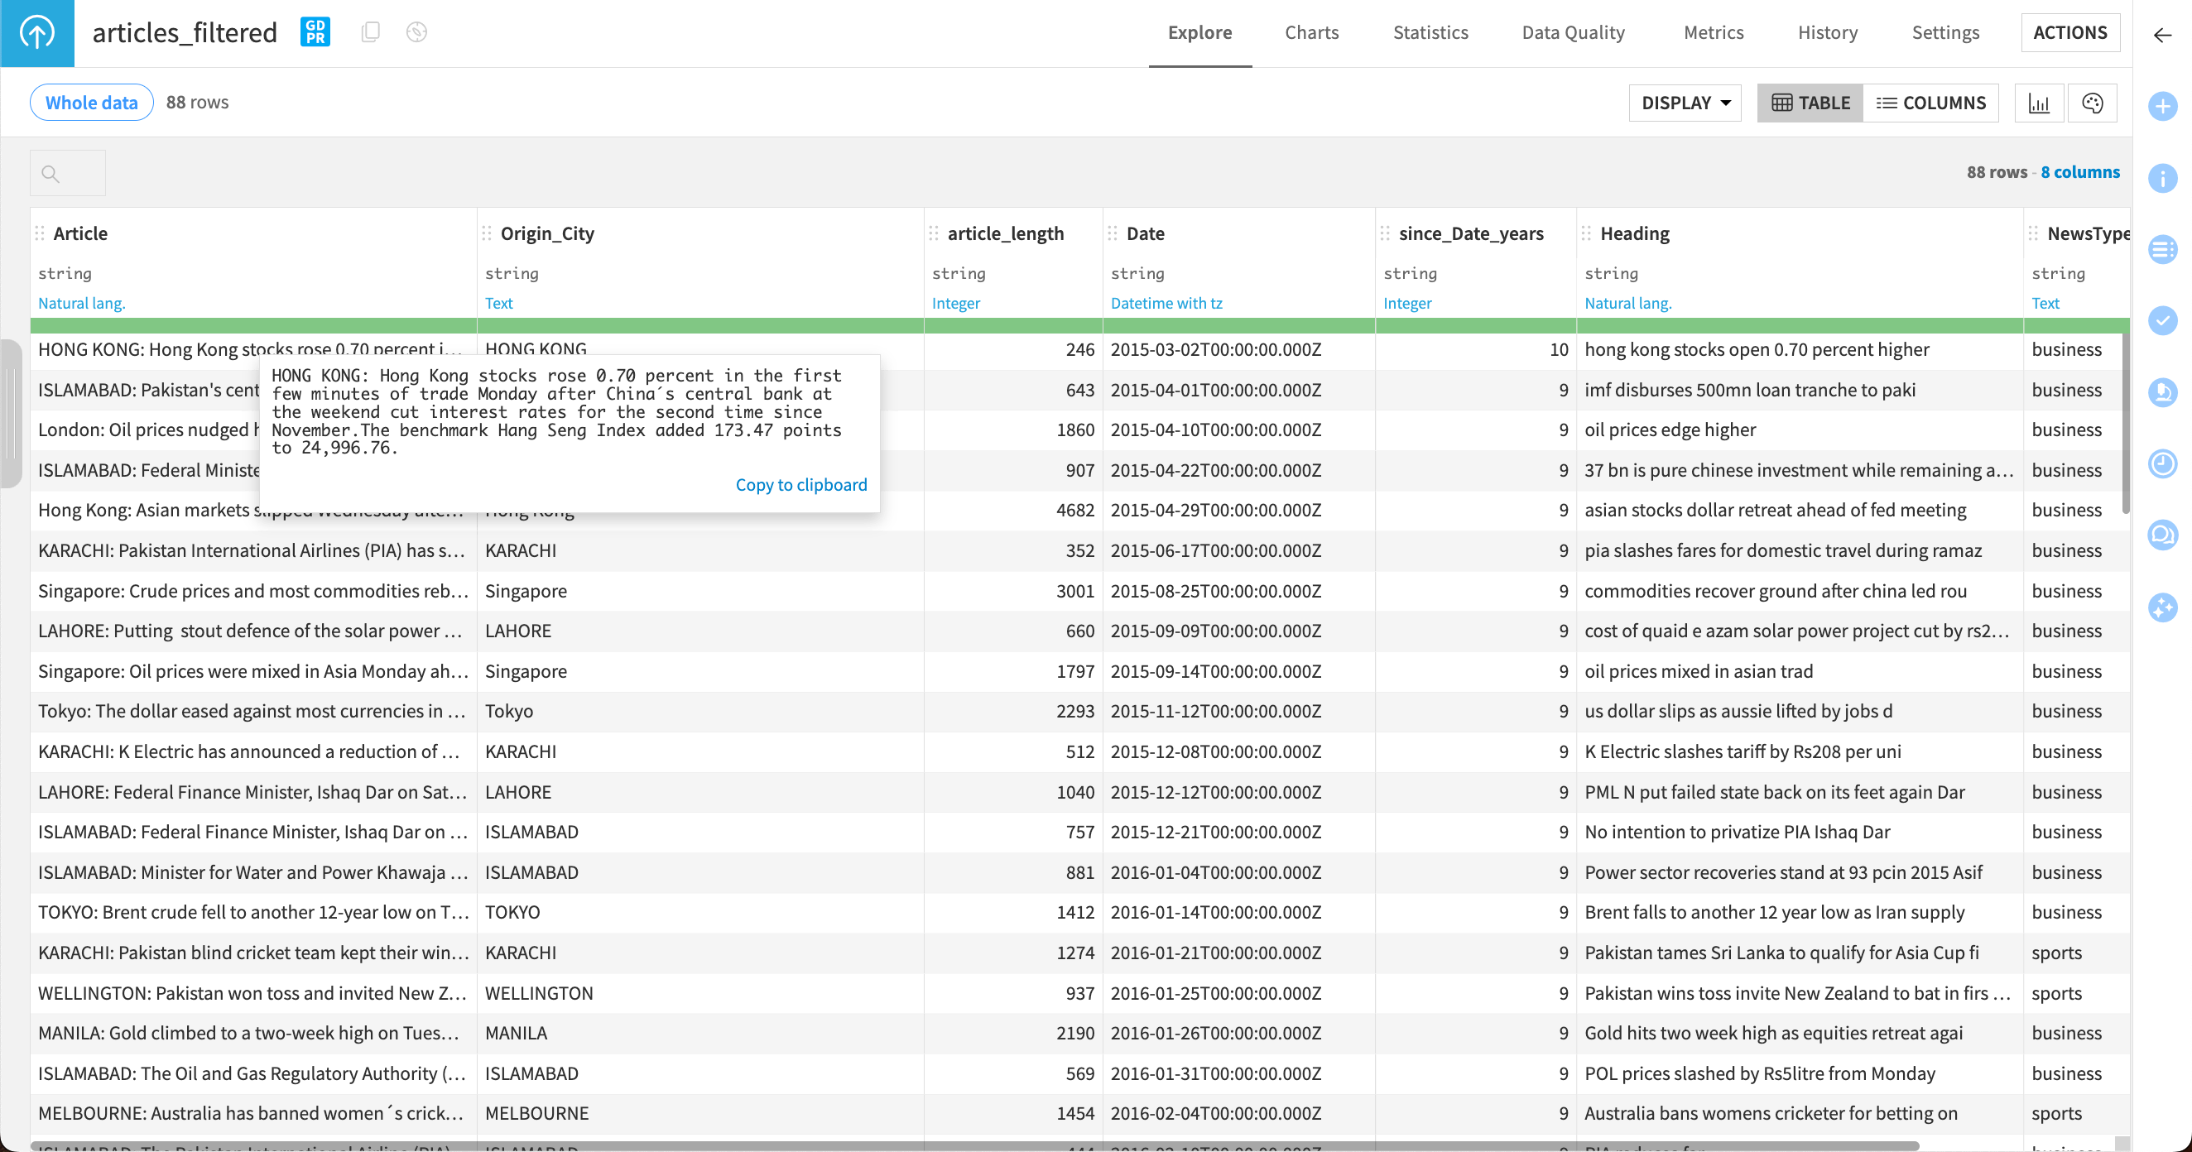Switch to COLUMNS view
Image resolution: width=2192 pixels, height=1152 pixels.
(1932, 102)
